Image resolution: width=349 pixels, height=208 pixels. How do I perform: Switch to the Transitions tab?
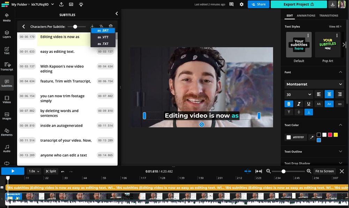pos(328,15)
